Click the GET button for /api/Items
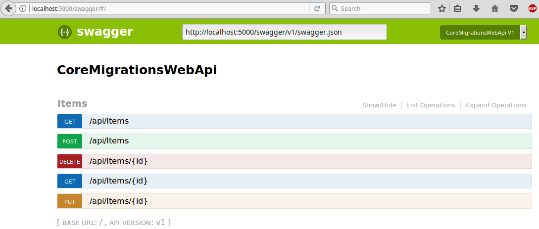Screen dimensions: 539x229 pyautogui.click(x=70, y=121)
